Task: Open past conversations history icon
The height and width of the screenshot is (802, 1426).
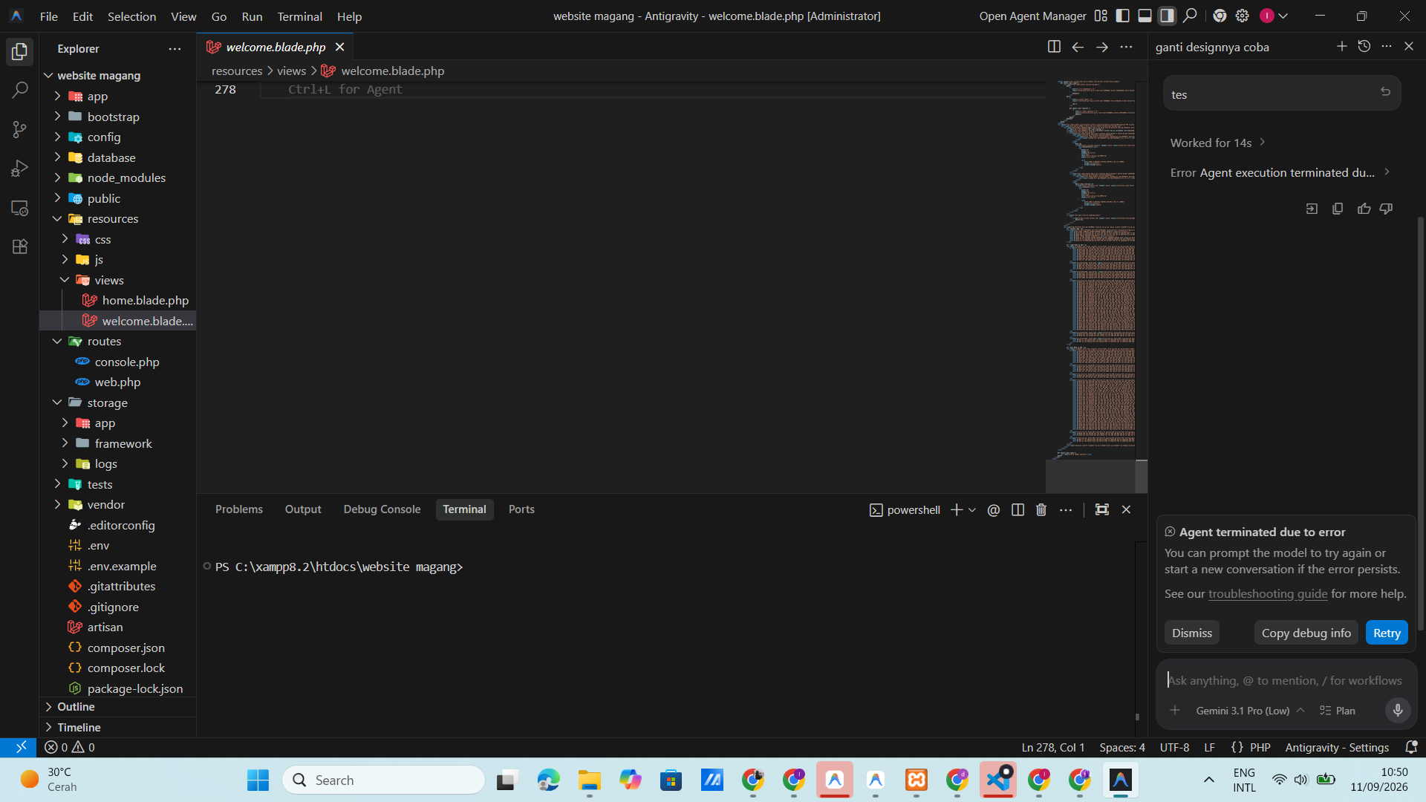Action: coord(1364,46)
